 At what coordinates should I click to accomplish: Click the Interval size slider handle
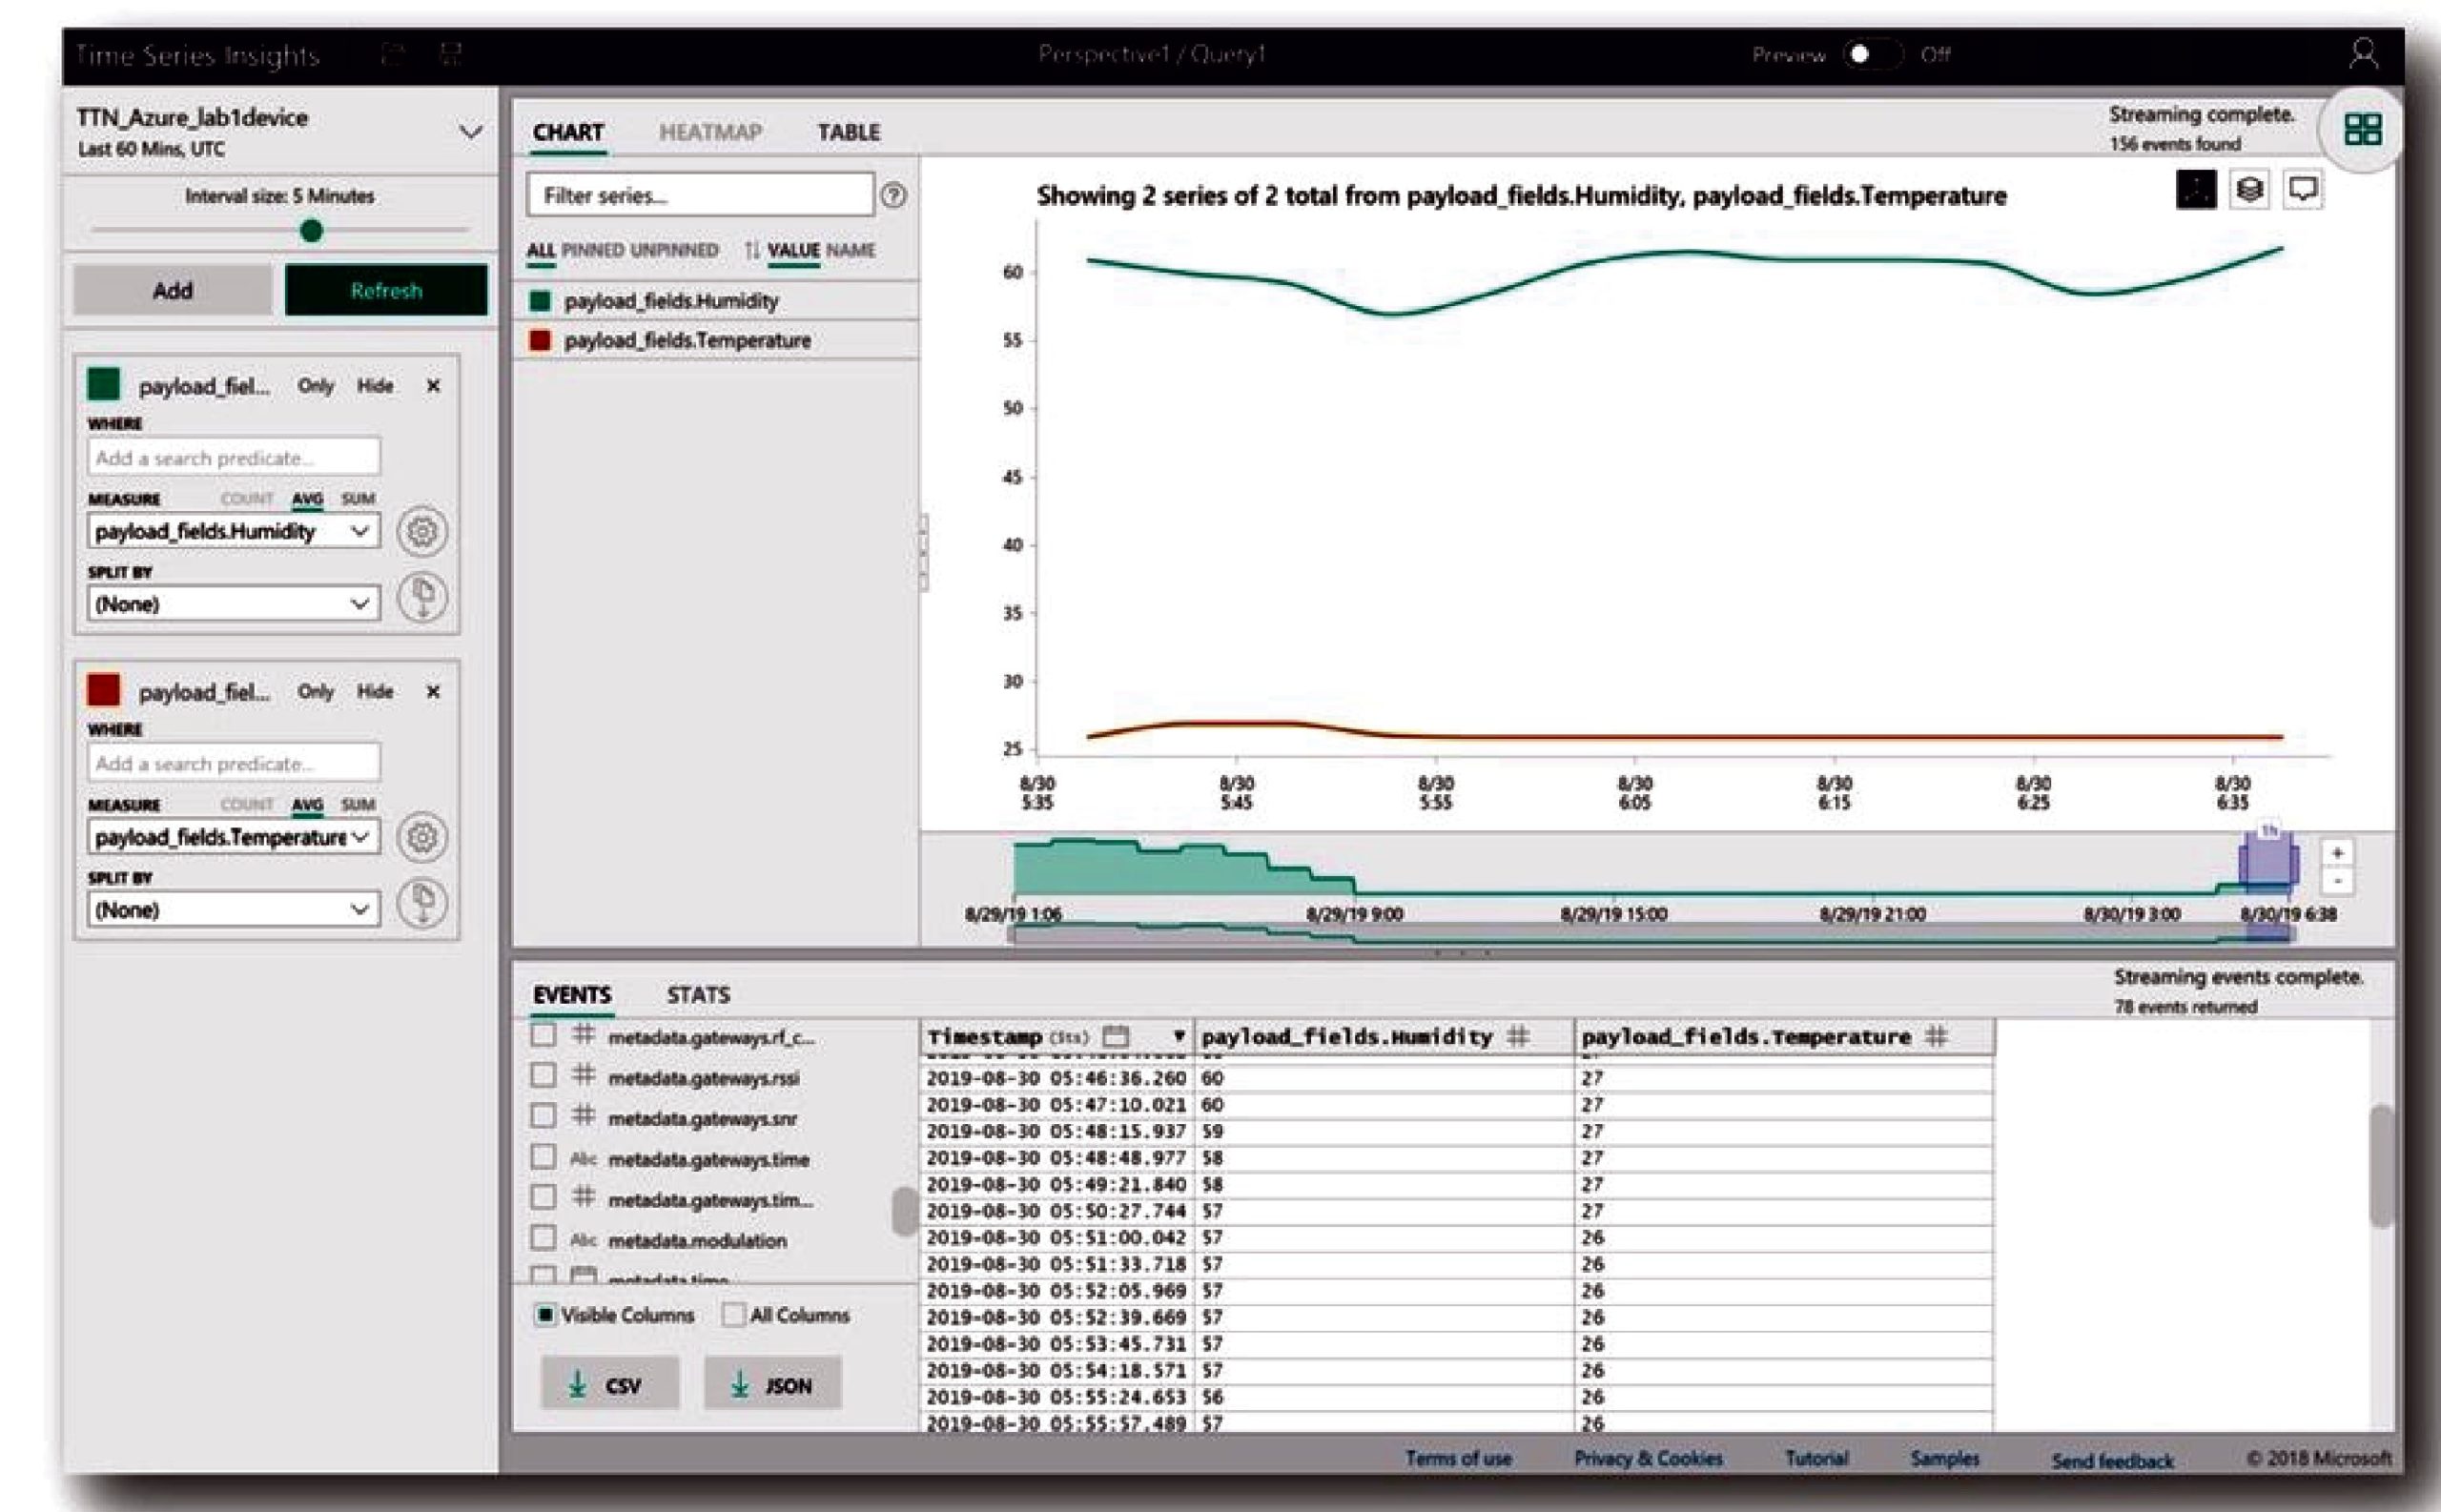[312, 231]
